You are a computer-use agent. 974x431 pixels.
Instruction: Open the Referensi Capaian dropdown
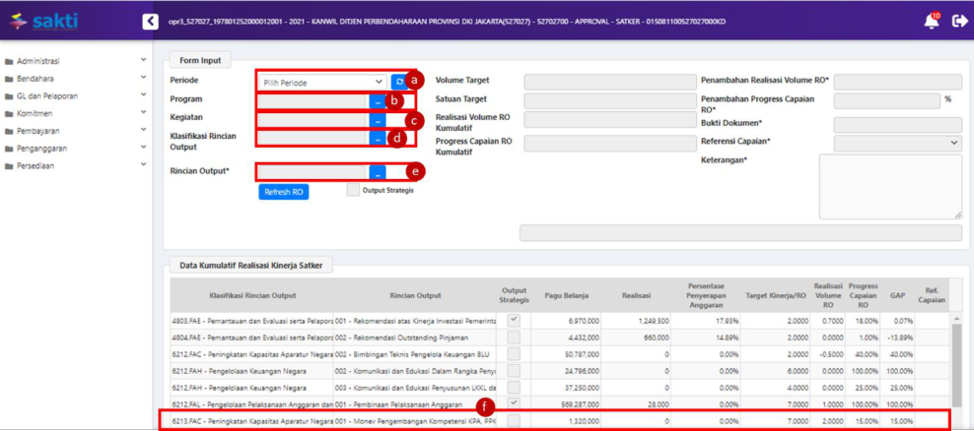tap(897, 144)
